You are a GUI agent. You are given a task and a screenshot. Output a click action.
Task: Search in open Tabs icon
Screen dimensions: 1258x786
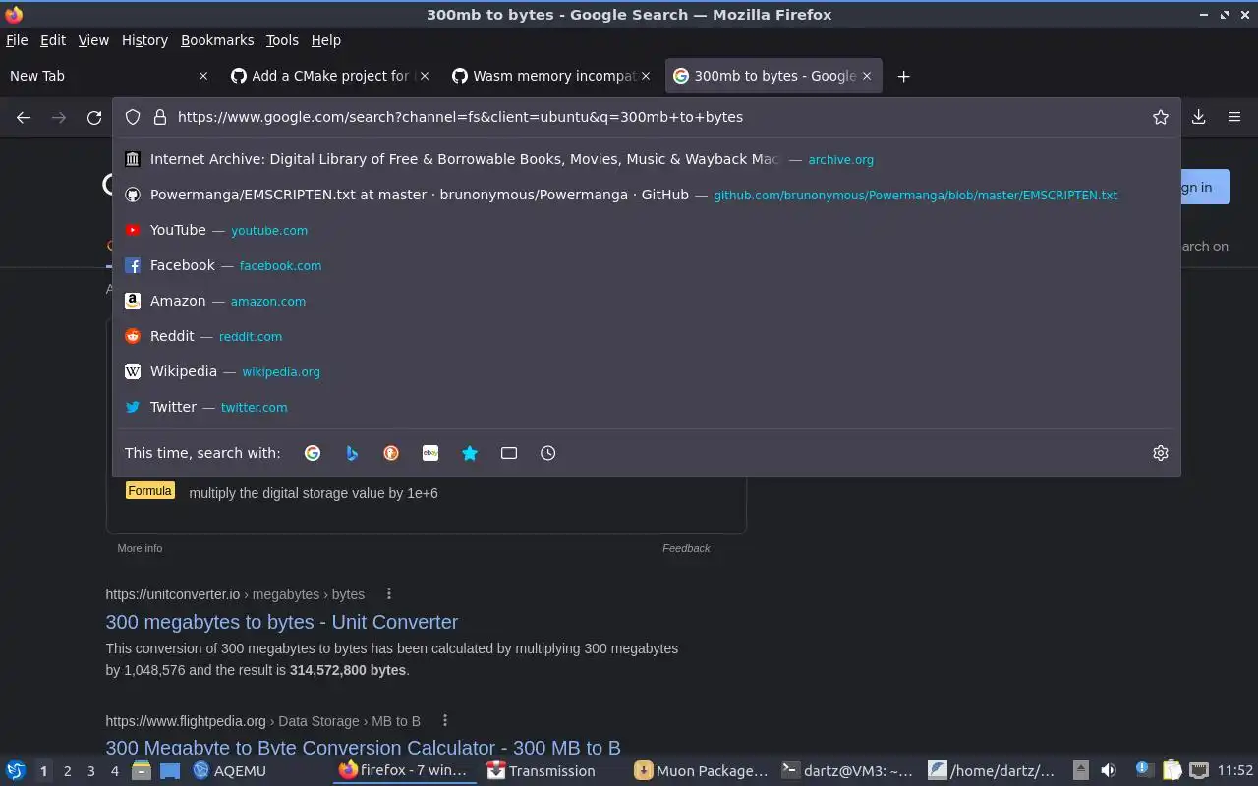click(509, 453)
